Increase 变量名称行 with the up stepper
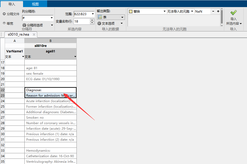The image size is (247, 164). coord(92,20)
